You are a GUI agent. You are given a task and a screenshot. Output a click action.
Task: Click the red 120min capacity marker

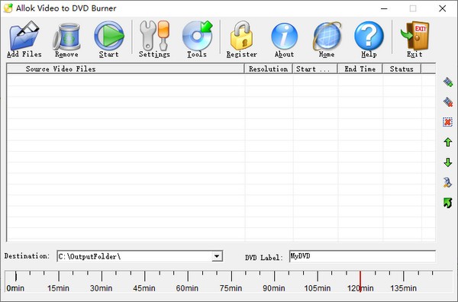pos(360,281)
